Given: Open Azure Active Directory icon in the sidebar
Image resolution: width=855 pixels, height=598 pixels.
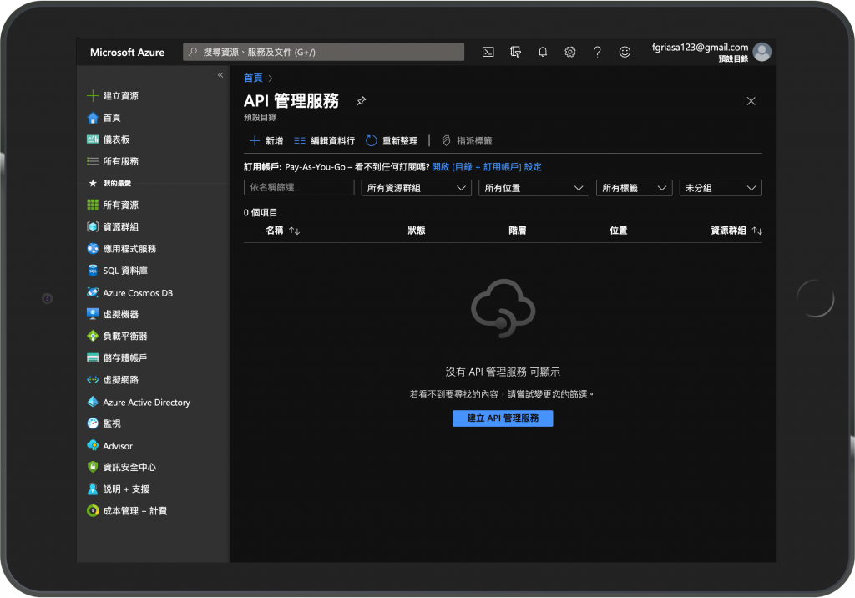Looking at the screenshot, I should click(x=93, y=402).
